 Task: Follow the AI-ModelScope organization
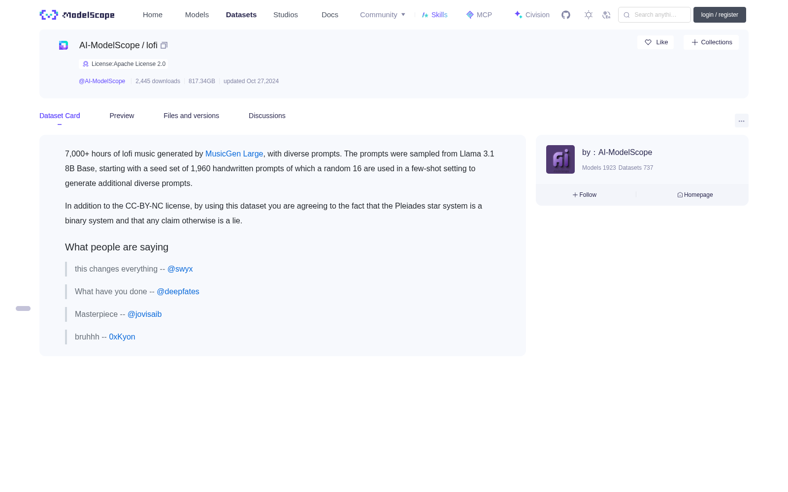585,195
